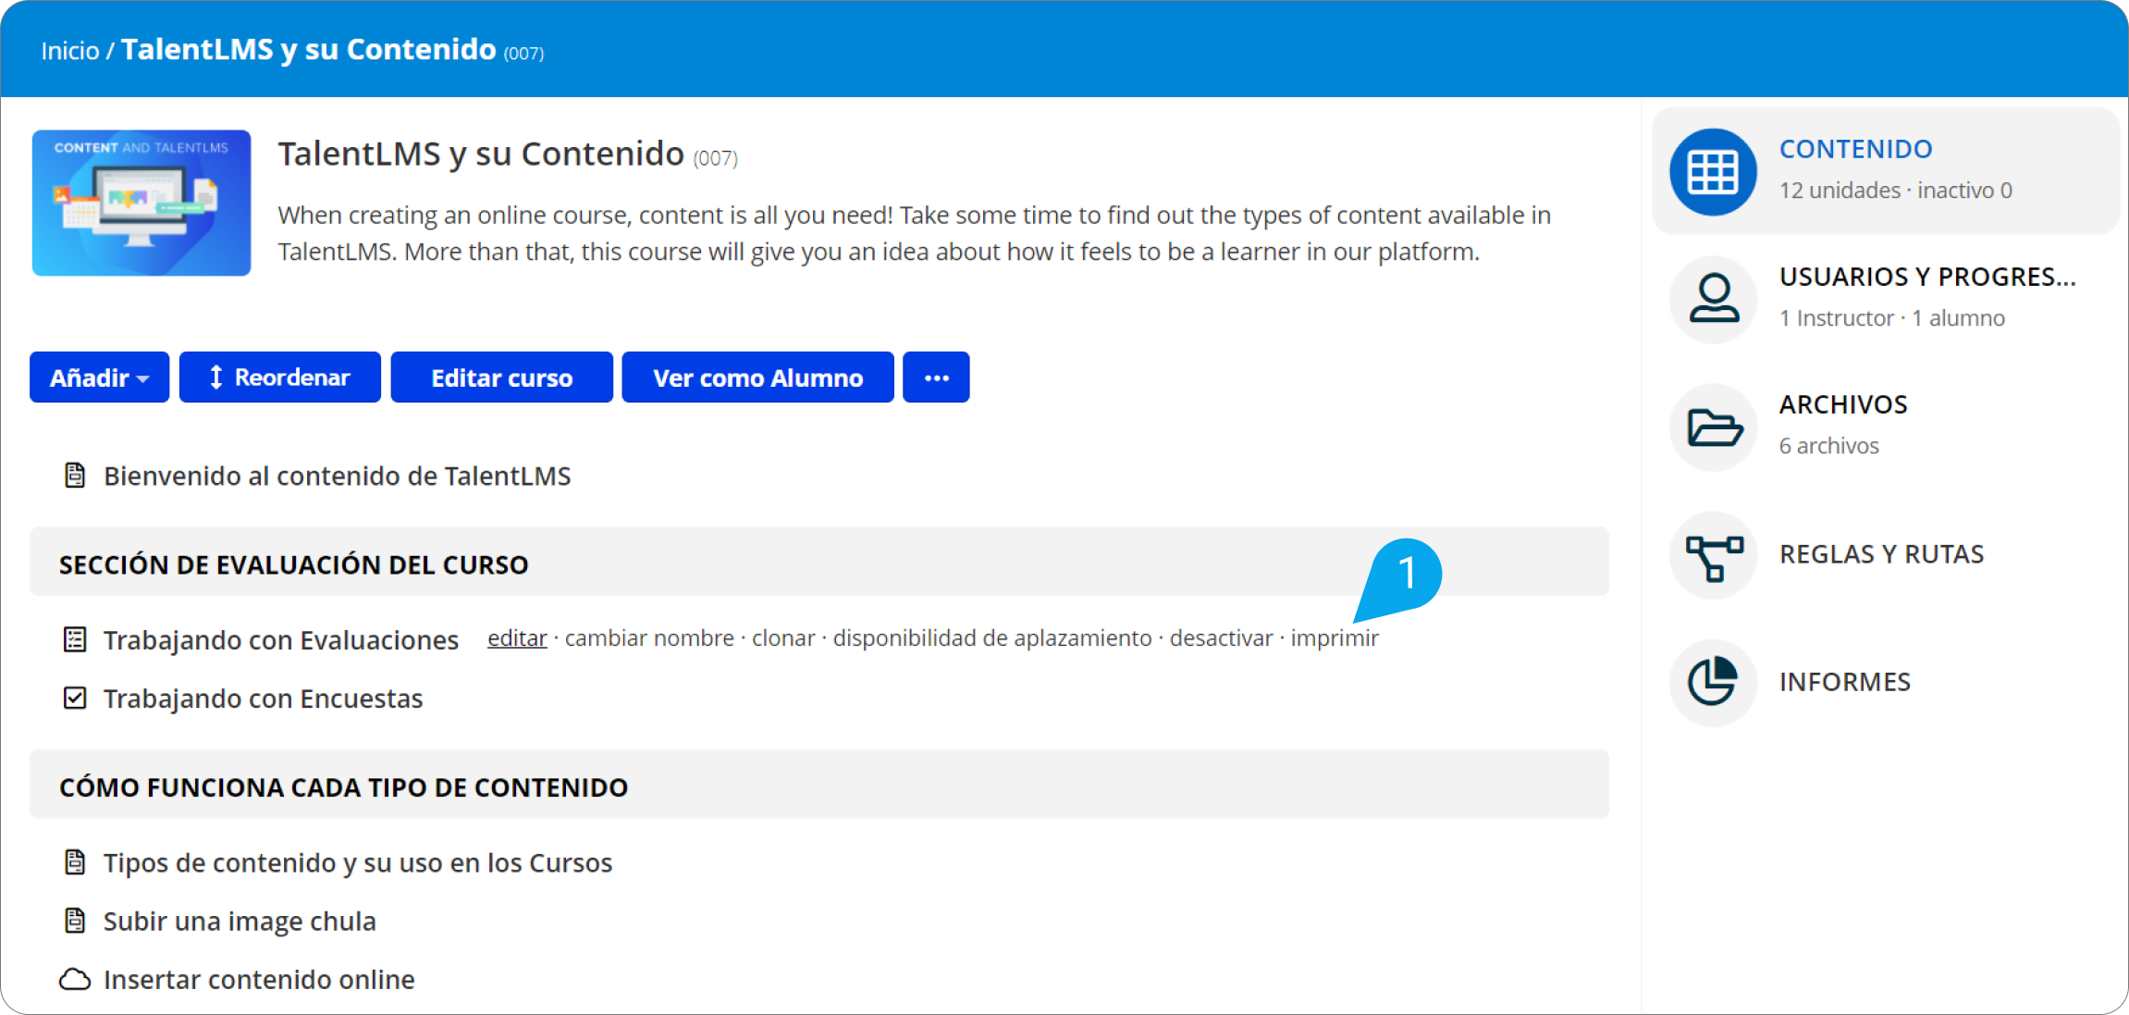The width and height of the screenshot is (2129, 1015).
Task: Click test icon beside Trabajando con Evaluaciones
Action: (x=75, y=639)
